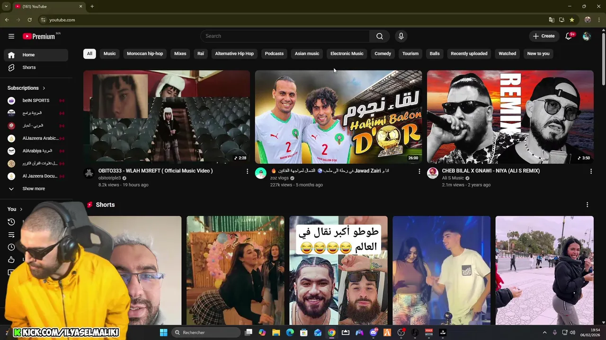
Task: Open options menu for zoz vlogs video
Action: coord(419,171)
